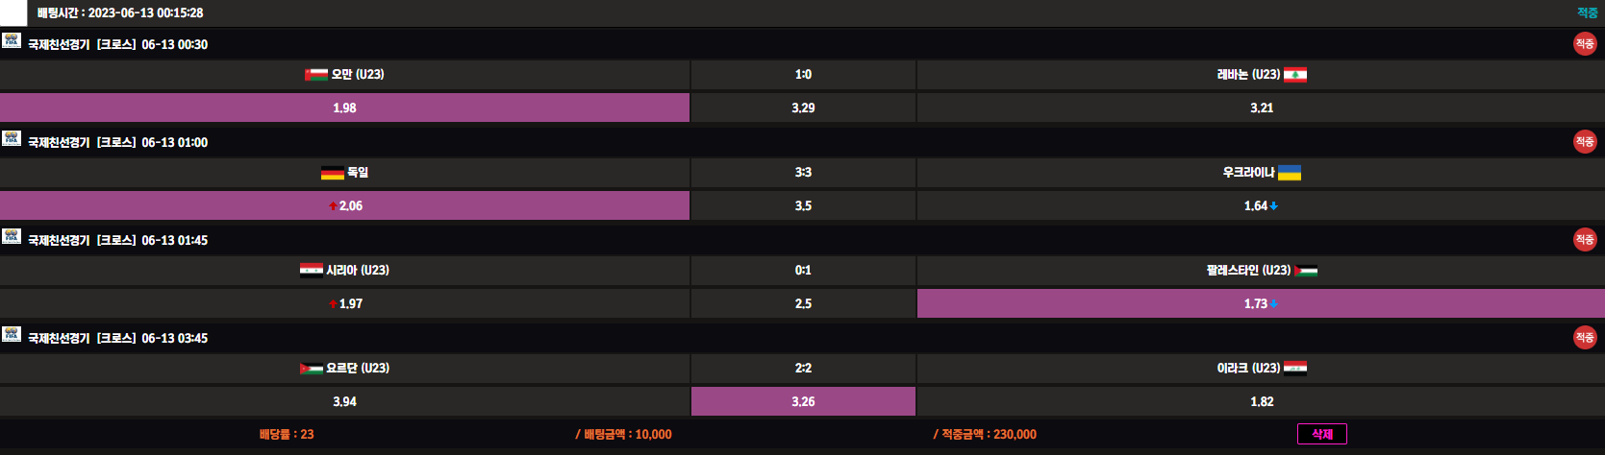Select the highlighted 3.26 draw odds
This screenshot has height=455, width=1605.
803,401
